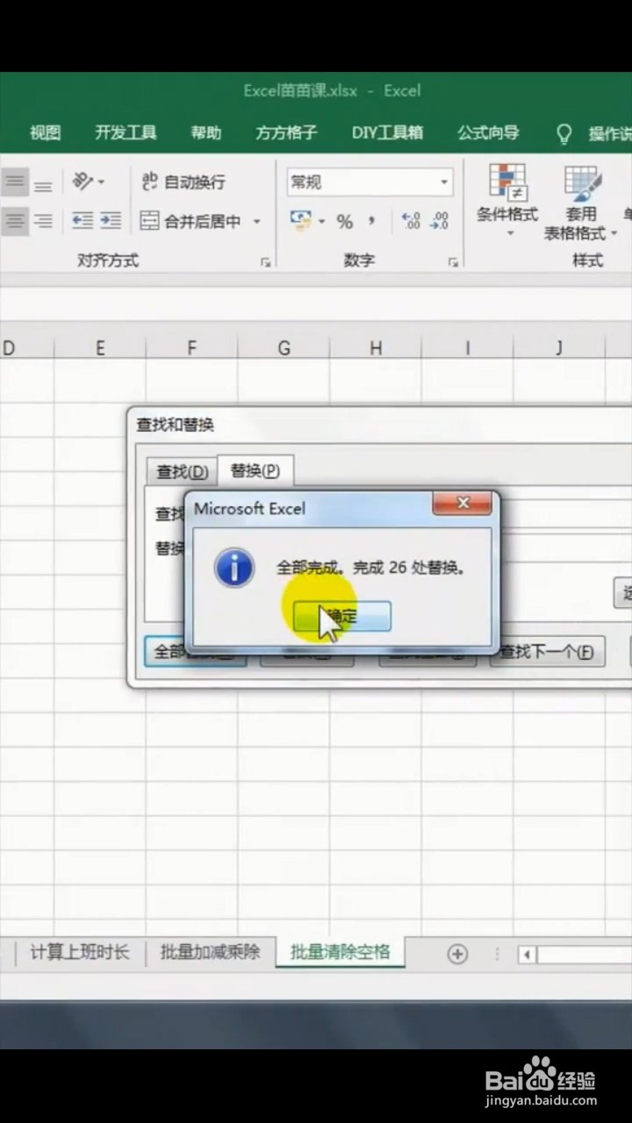Click the decrease indent icon
Viewport: 632px width, 1123px height.
point(83,221)
